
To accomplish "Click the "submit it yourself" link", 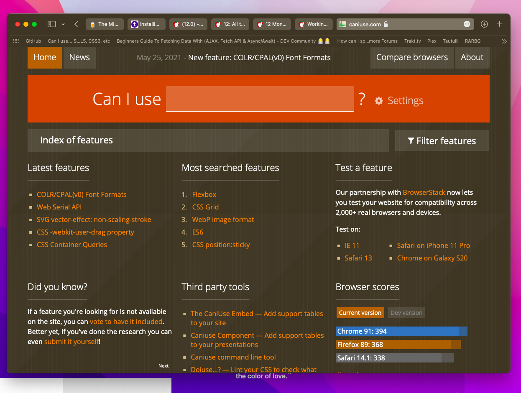I will [x=72, y=342].
